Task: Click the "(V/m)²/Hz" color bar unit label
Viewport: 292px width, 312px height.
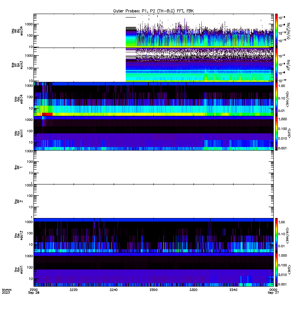Action: 288,31
